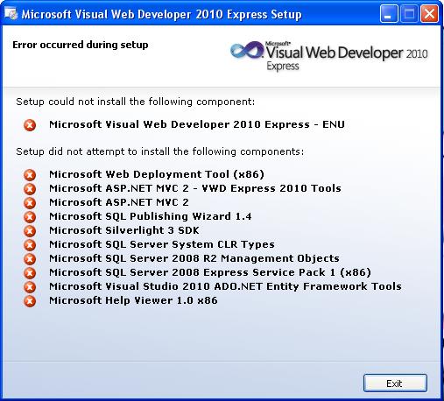Click the error icon beside SQL Server 2008 Express Service Pack 1
This screenshot has height=401, width=444.
tap(30, 273)
